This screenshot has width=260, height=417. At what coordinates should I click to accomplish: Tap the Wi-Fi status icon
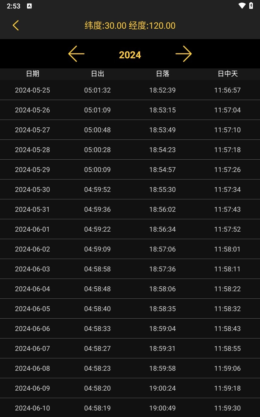[x=242, y=6]
